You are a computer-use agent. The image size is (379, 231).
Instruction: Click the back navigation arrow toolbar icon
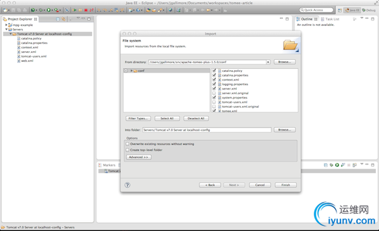(x=208, y=10)
